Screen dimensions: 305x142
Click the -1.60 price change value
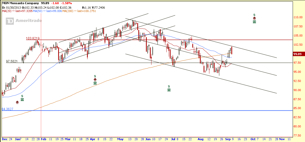click(55, 3)
